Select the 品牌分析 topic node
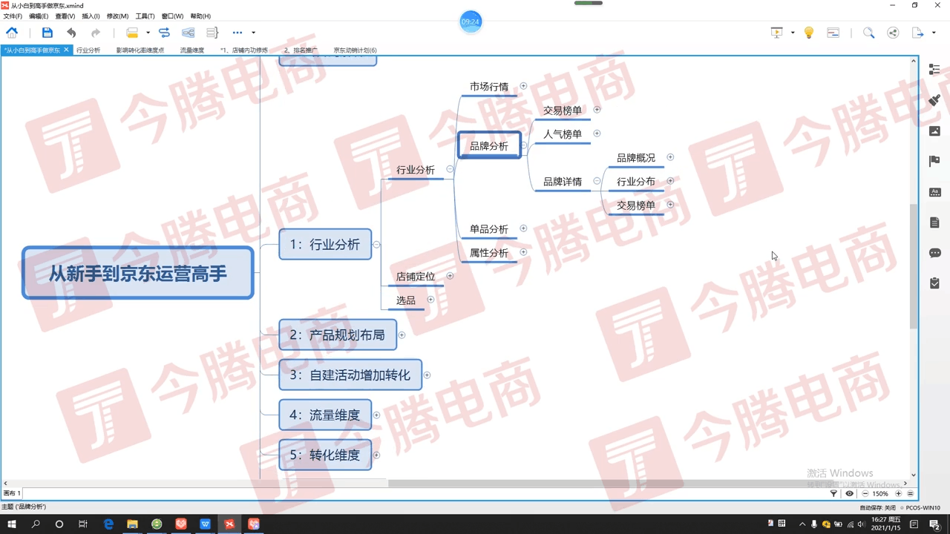The height and width of the screenshot is (534, 950). [489, 146]
